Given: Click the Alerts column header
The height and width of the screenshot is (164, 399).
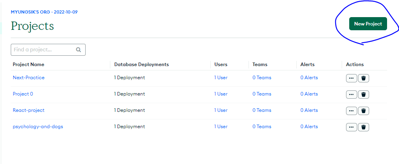Looking at the screenshot, I should tap(307, 64).
